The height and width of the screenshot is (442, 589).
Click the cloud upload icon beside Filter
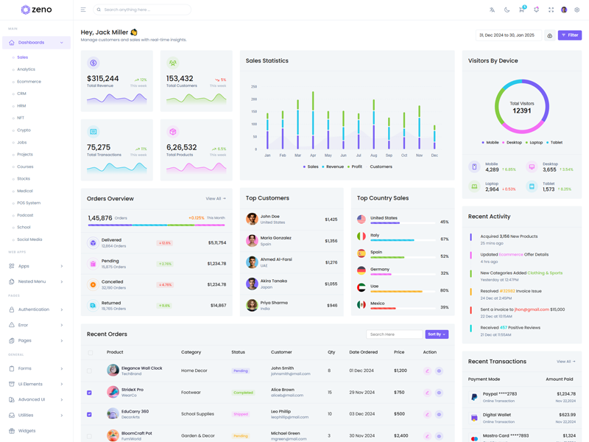coord(549,35)
